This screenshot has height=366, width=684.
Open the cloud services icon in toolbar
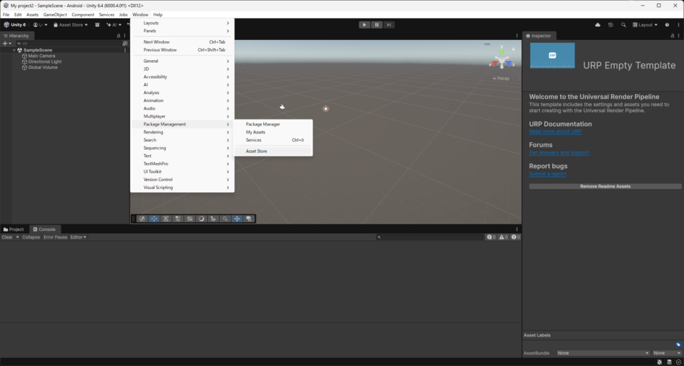pyautogui.click(x=598, y=25)
